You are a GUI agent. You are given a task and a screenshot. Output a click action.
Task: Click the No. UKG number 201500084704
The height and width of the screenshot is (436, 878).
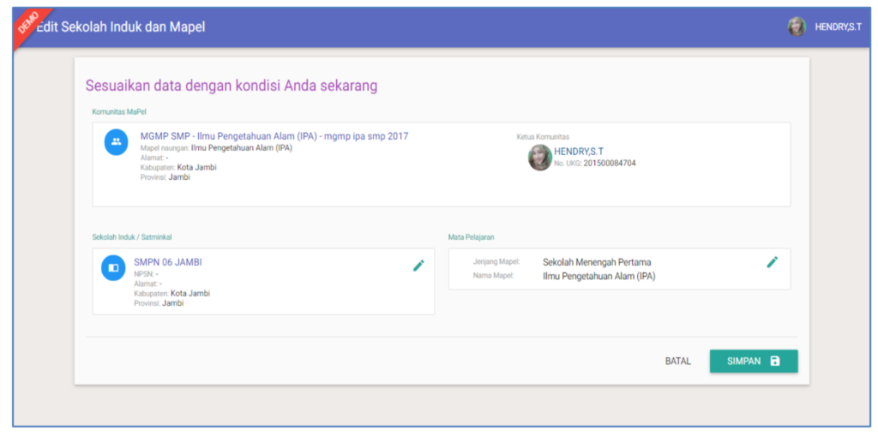click(610, 164)
